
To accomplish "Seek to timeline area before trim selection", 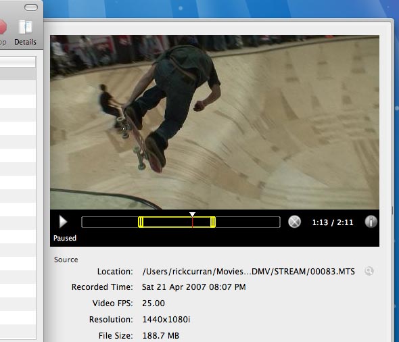I will click(110, 222).
